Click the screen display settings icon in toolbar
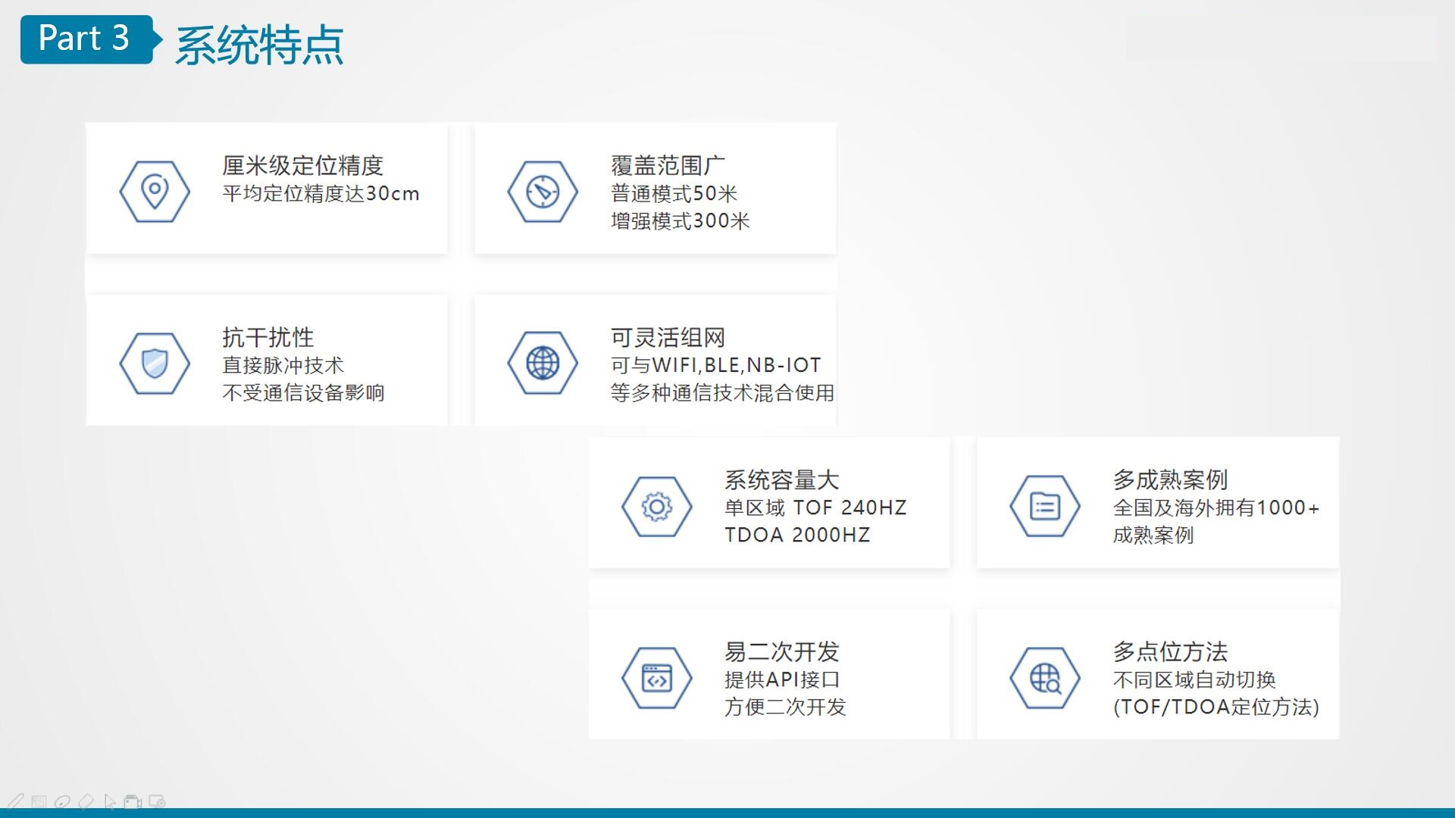The height and width of the screenshot is (818, 1455). [157, 801]
